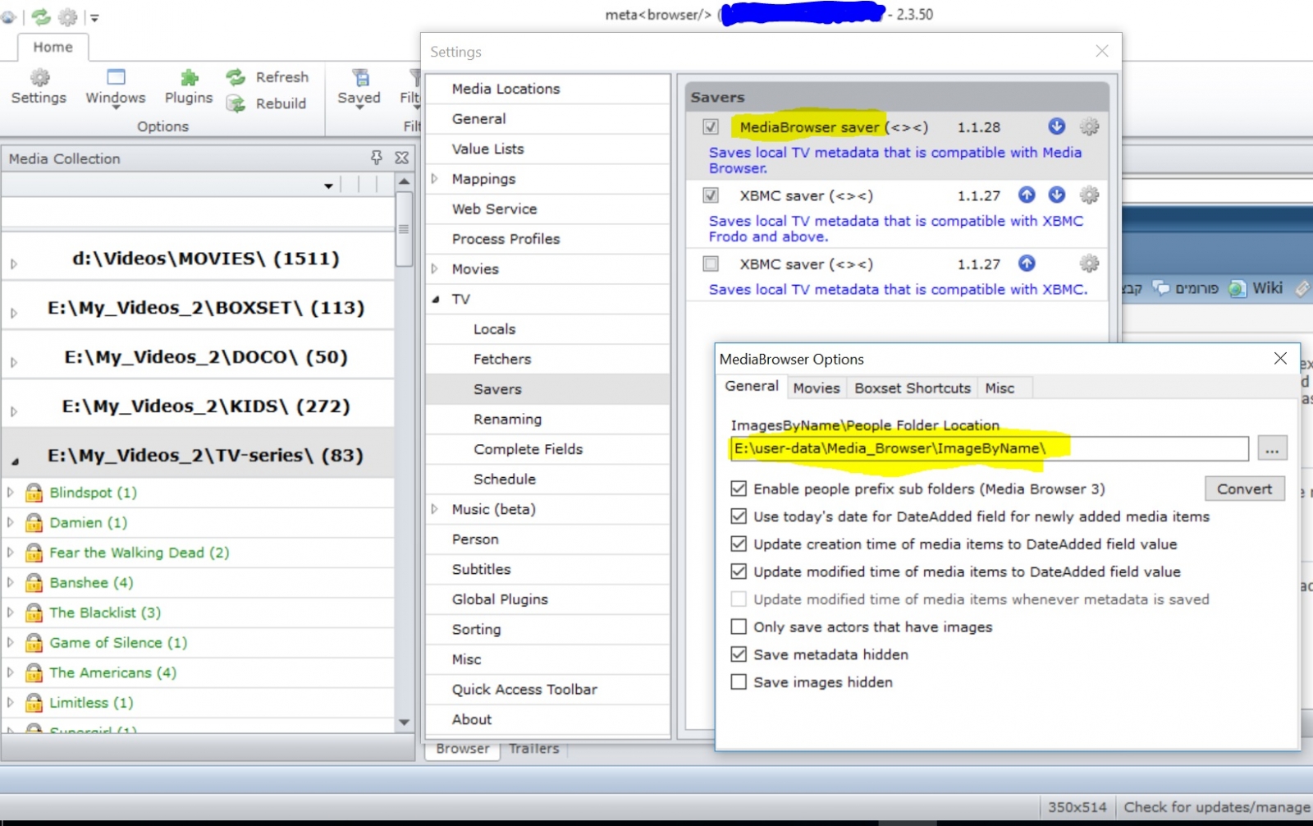The width and height of the screenshot is (1313, 826).
Task: Click the Windows ribbon icon
Action: [x=116, y=77]
